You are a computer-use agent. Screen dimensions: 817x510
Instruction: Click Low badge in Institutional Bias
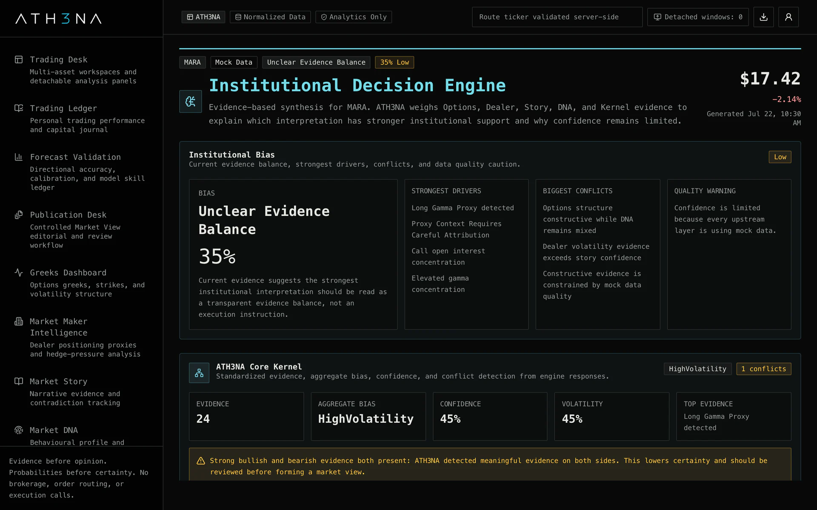780,157
